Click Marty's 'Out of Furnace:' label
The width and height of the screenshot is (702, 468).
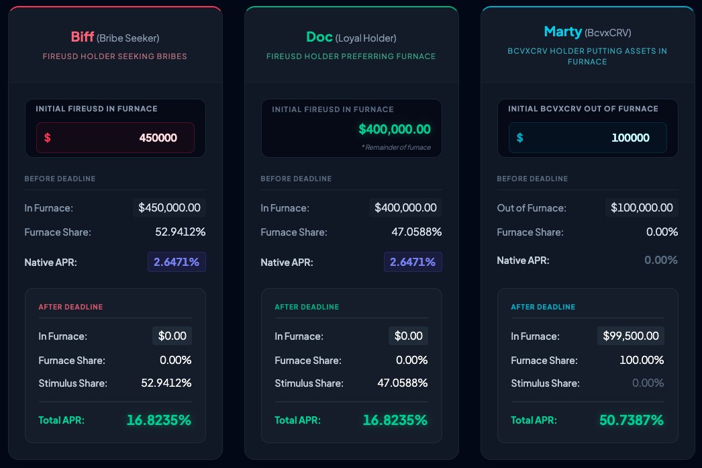point(532,207)
